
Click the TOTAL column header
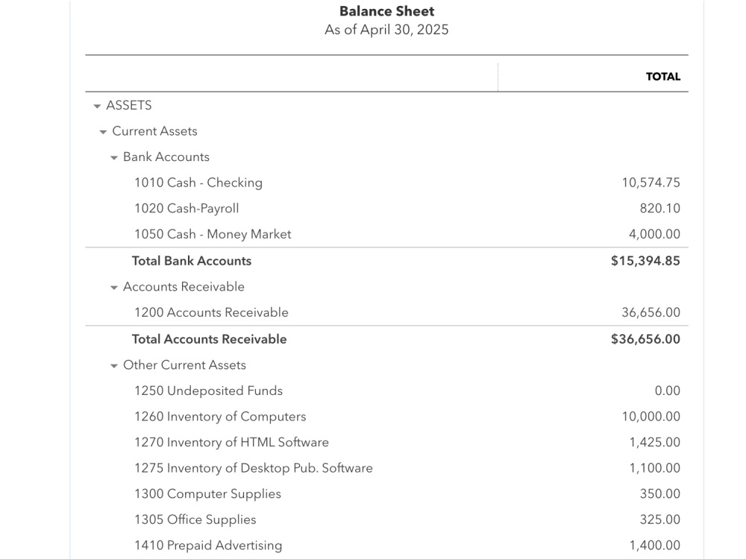coord(662,77)
